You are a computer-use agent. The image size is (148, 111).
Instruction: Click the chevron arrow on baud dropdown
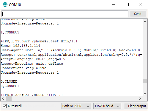pyautogui.click(x=118, y=106)
